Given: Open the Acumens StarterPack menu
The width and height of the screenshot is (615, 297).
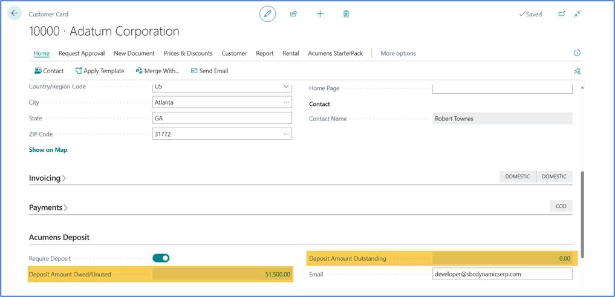Looking at the screenshot, I should pyautogui.click(x=336, y=53).
